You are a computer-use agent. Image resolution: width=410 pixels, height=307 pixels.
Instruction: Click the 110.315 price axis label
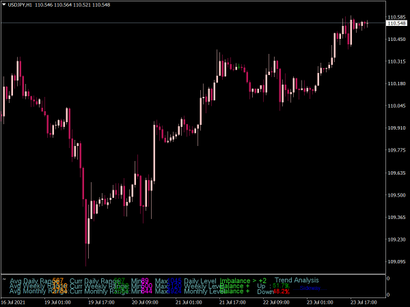pos(396,61)
